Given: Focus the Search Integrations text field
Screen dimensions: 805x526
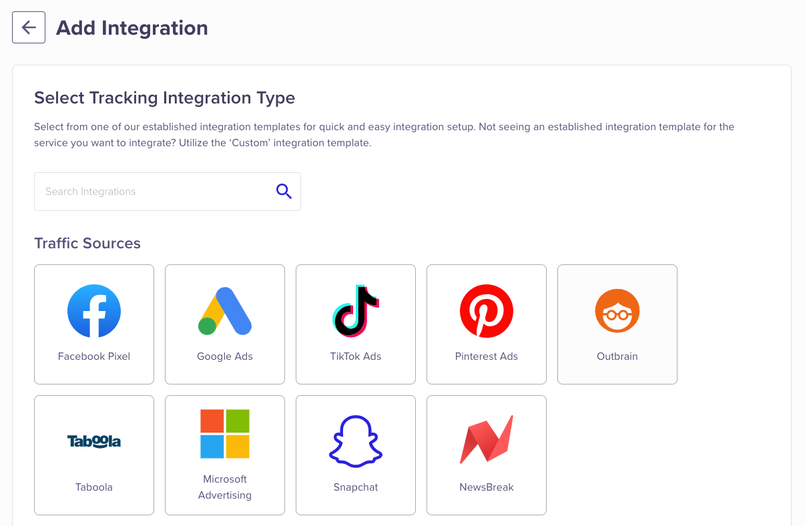Looking at the screenshot, I should 154,192.
